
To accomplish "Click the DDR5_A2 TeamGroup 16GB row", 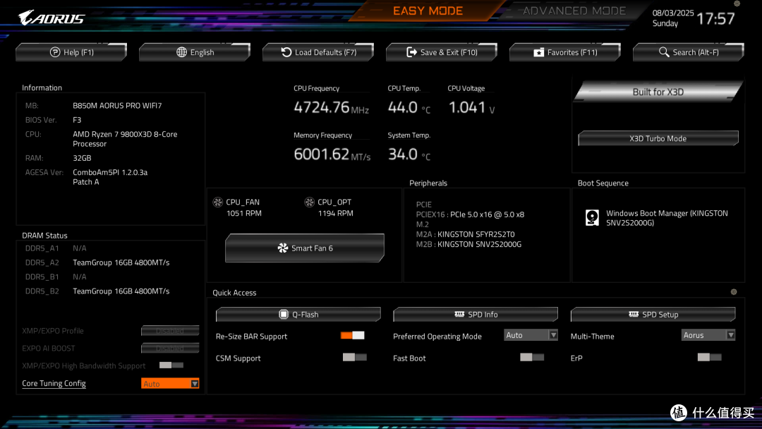I will click(97, 262).
